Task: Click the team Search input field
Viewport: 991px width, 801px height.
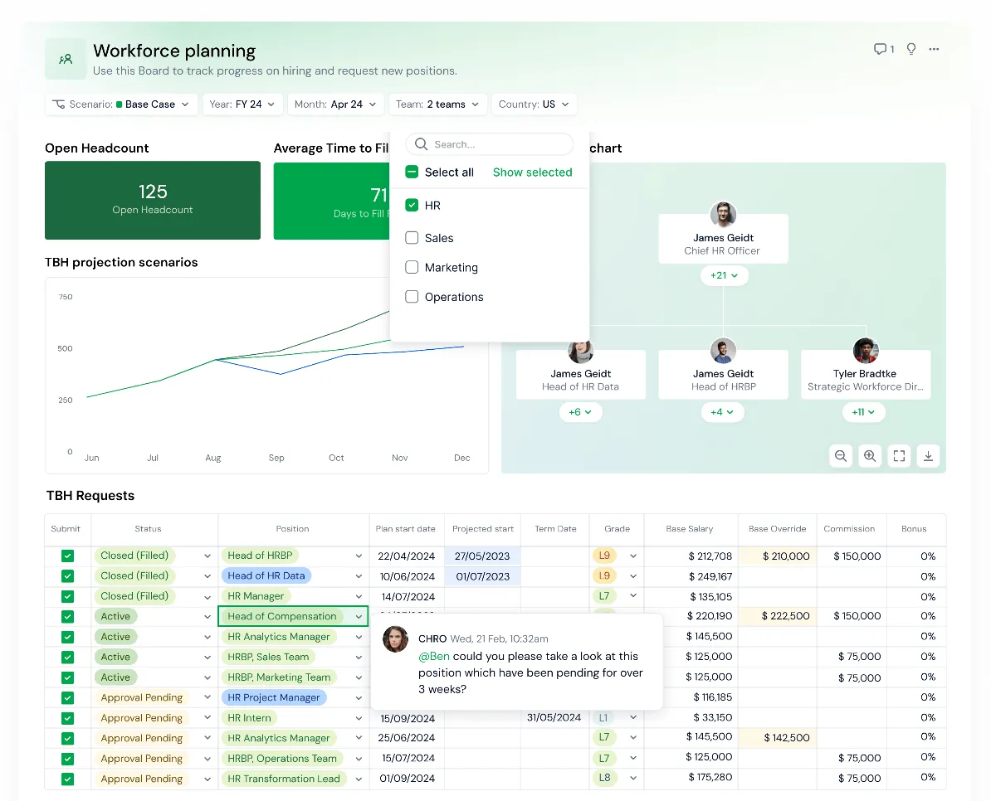Action: coord(489,144)
